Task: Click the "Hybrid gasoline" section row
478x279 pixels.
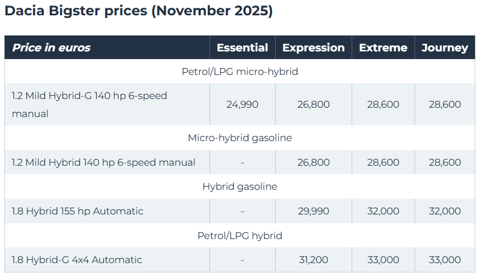Action: point(240,187)
